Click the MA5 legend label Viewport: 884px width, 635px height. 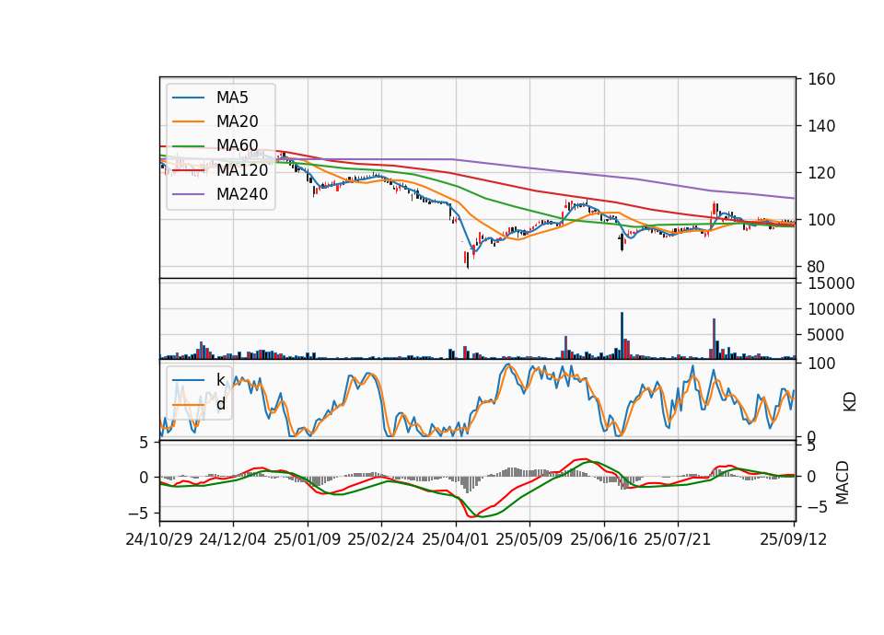click(232, 98)
